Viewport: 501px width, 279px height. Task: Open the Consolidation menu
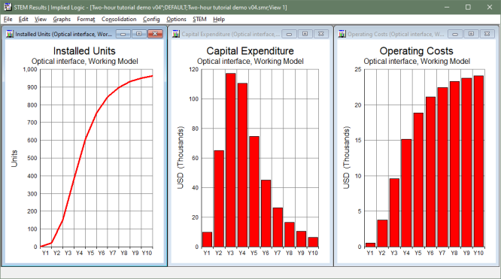(119, 19)
